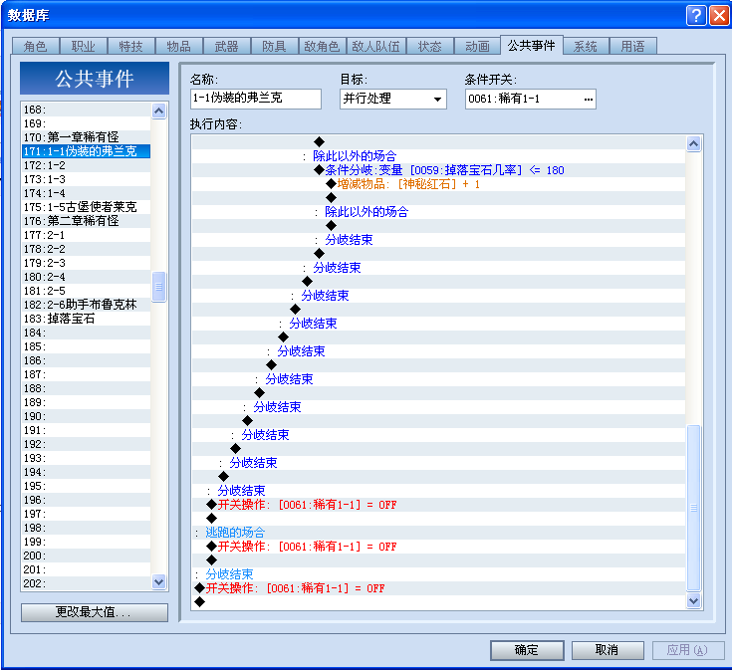Select empty event slot 190
Viewport: 732px width, 670px height.
[x=86, y=416]
